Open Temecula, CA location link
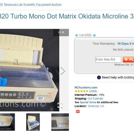The image size is (134, 134). (96, 106)
